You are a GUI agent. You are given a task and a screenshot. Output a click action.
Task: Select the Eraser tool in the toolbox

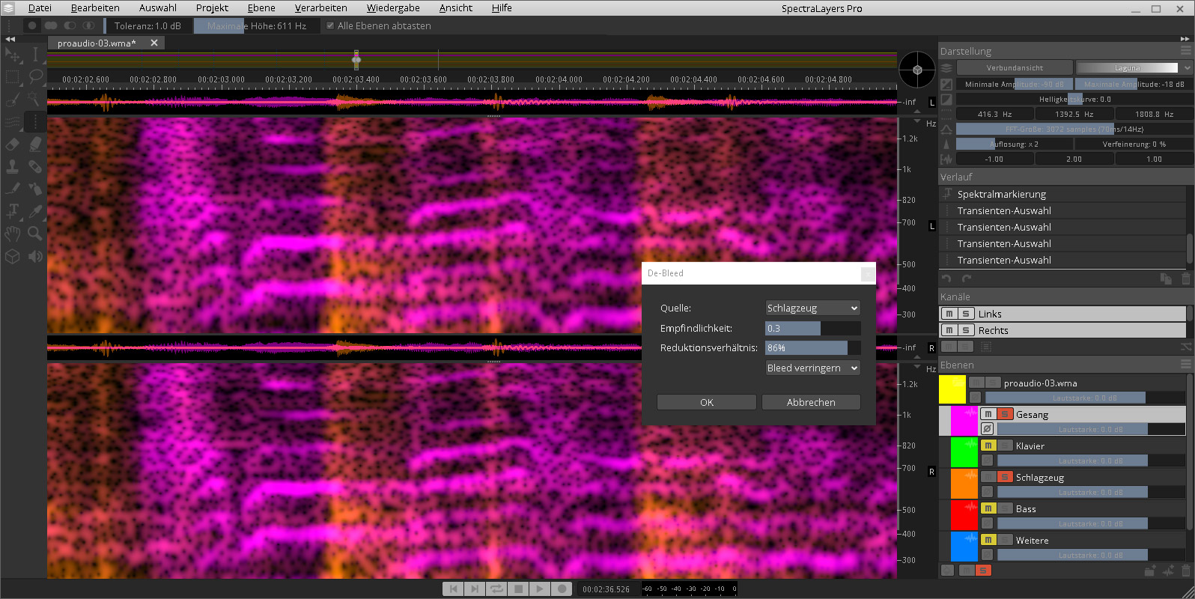(x=13, y=144)
